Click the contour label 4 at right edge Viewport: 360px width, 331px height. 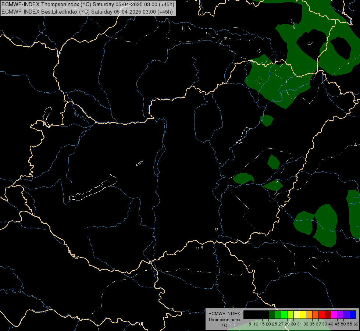(356, 145)
